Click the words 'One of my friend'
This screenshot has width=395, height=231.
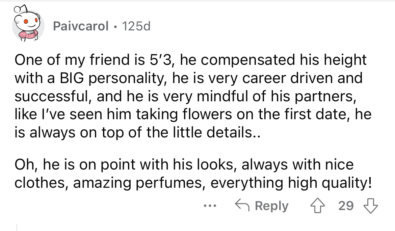pos(71,60)
